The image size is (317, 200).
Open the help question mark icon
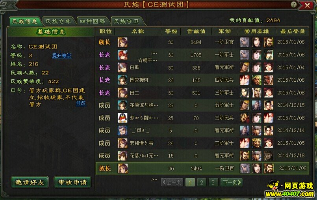[294, 4]
